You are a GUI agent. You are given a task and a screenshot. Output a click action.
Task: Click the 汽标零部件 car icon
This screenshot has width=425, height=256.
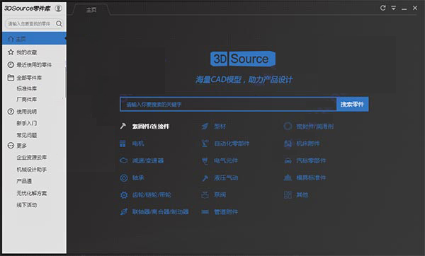coord(288,161)
